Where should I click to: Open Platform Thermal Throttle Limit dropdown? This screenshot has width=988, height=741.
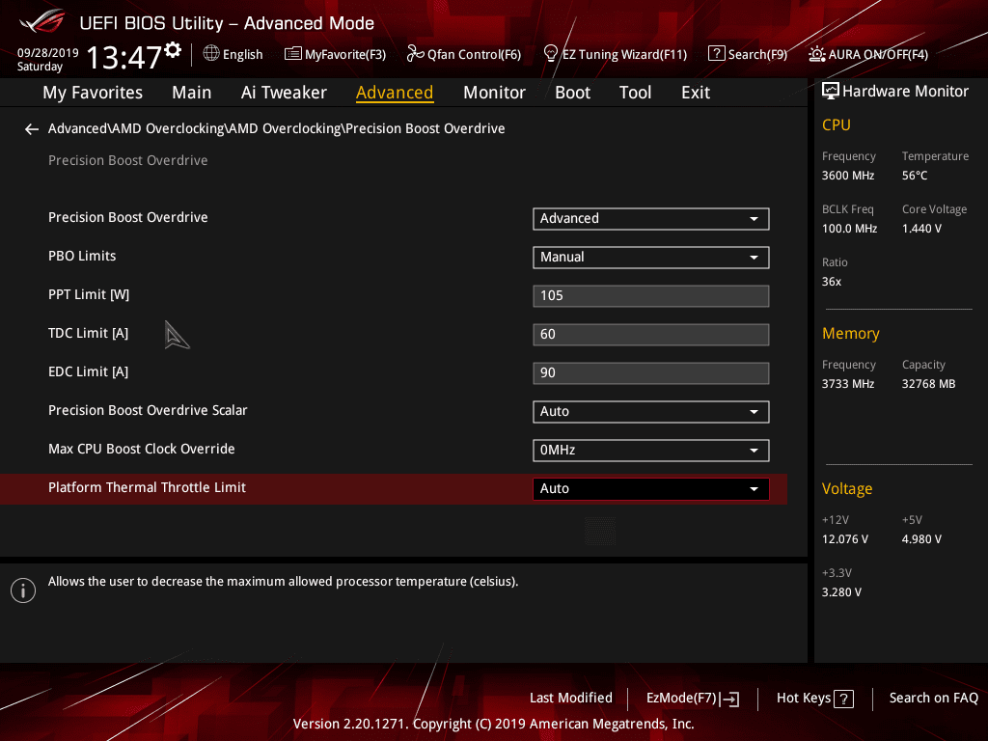(x=651, y=489)
